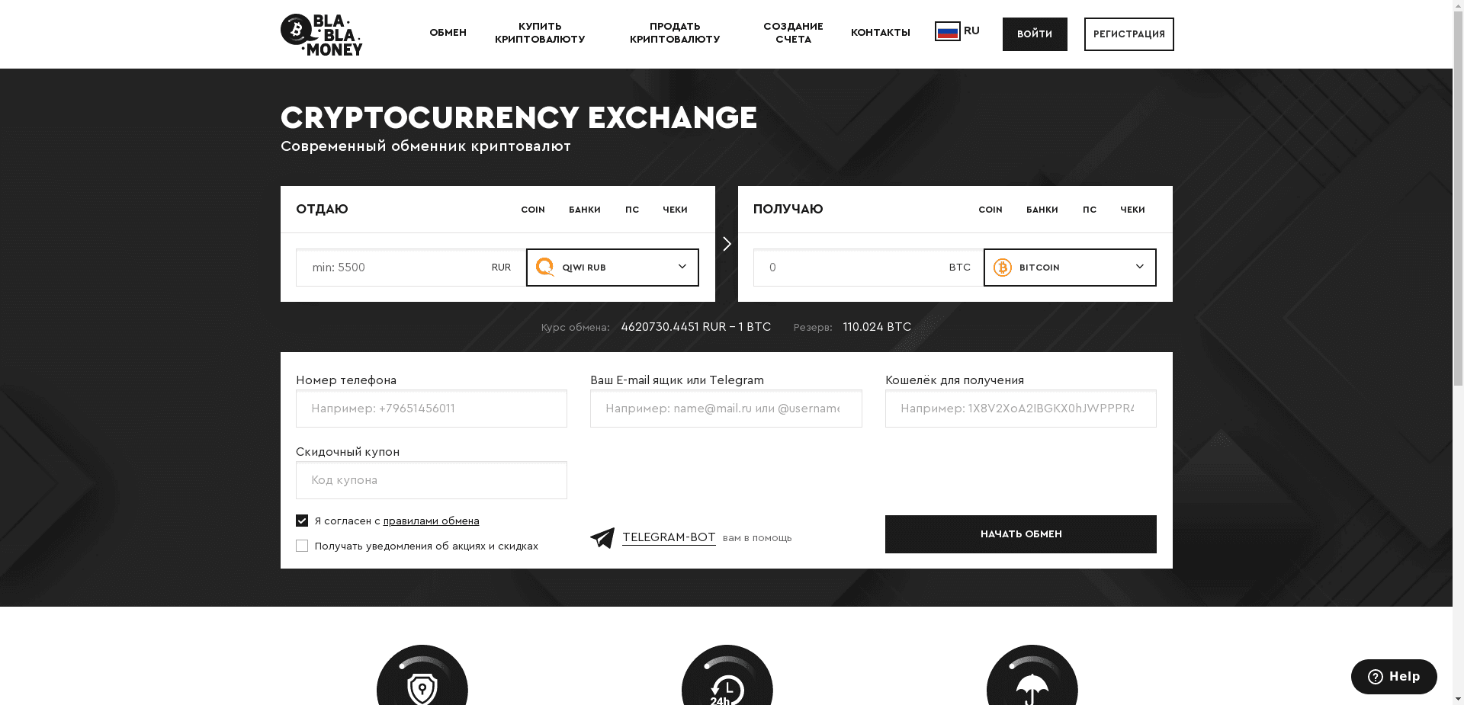This screenshot has width=1464, height=705.
Task: Switch to the ЧЕКИ tab in ОТДАЮ panel
Action: click(674, 210)
